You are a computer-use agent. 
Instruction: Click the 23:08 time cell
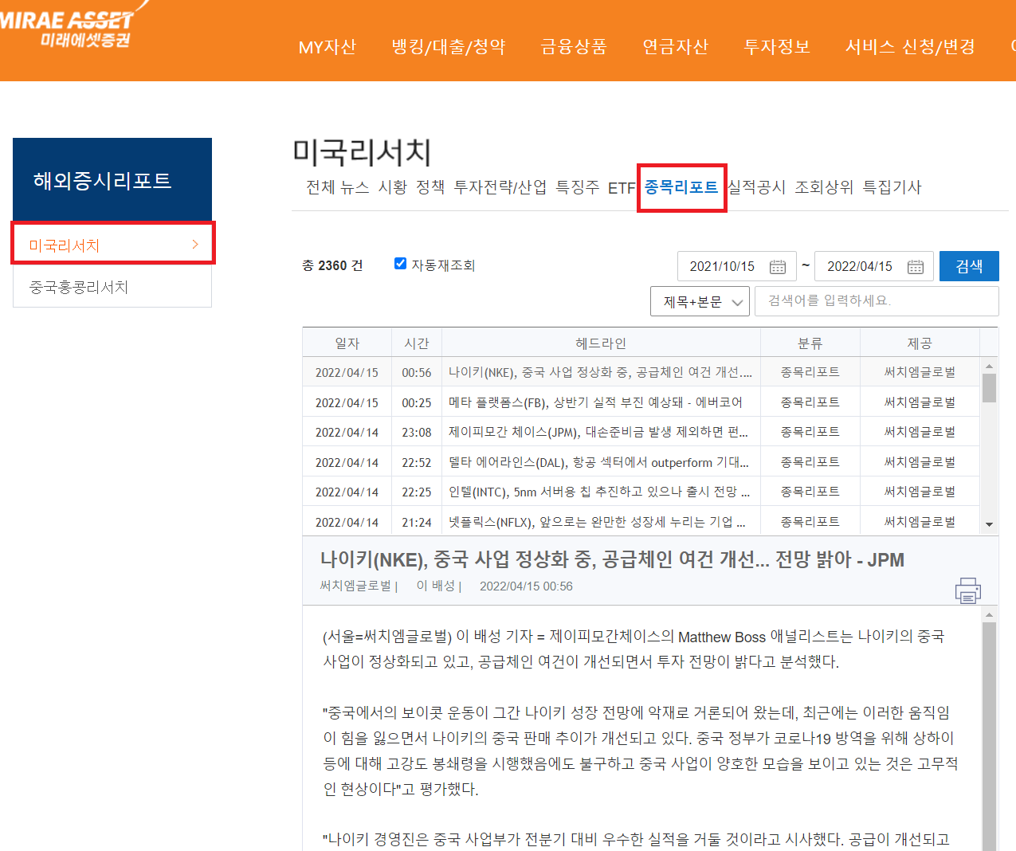click(417, 432)
